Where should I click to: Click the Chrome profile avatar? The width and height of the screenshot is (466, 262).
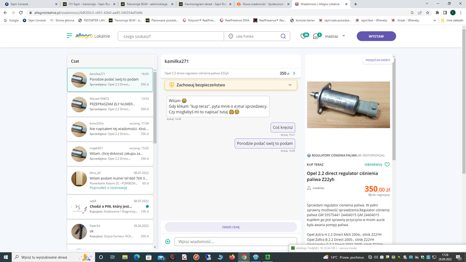point(452,13)
